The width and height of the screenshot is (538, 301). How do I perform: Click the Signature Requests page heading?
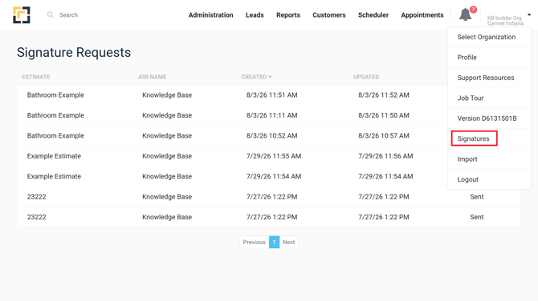(x=74, y=52)
